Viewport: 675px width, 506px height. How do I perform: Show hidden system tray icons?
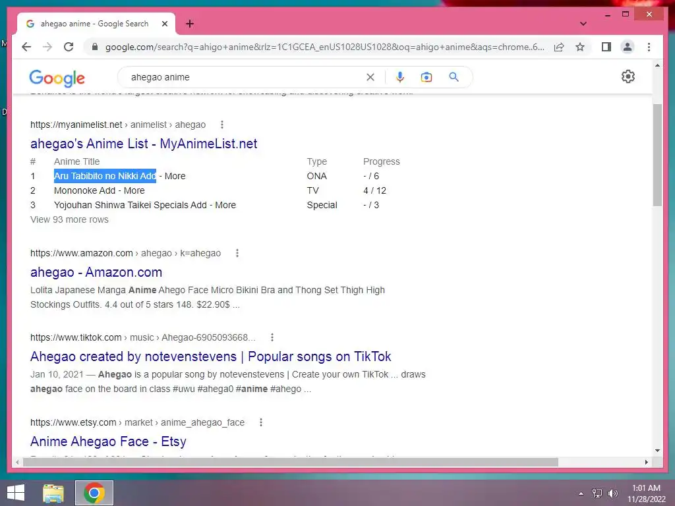pos(581,493)
